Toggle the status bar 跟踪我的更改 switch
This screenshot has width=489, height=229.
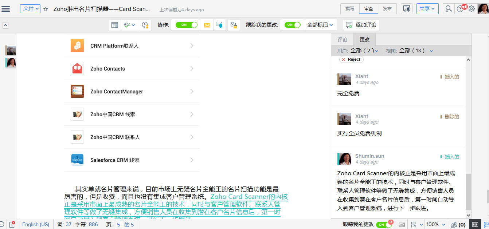point(384,225)
